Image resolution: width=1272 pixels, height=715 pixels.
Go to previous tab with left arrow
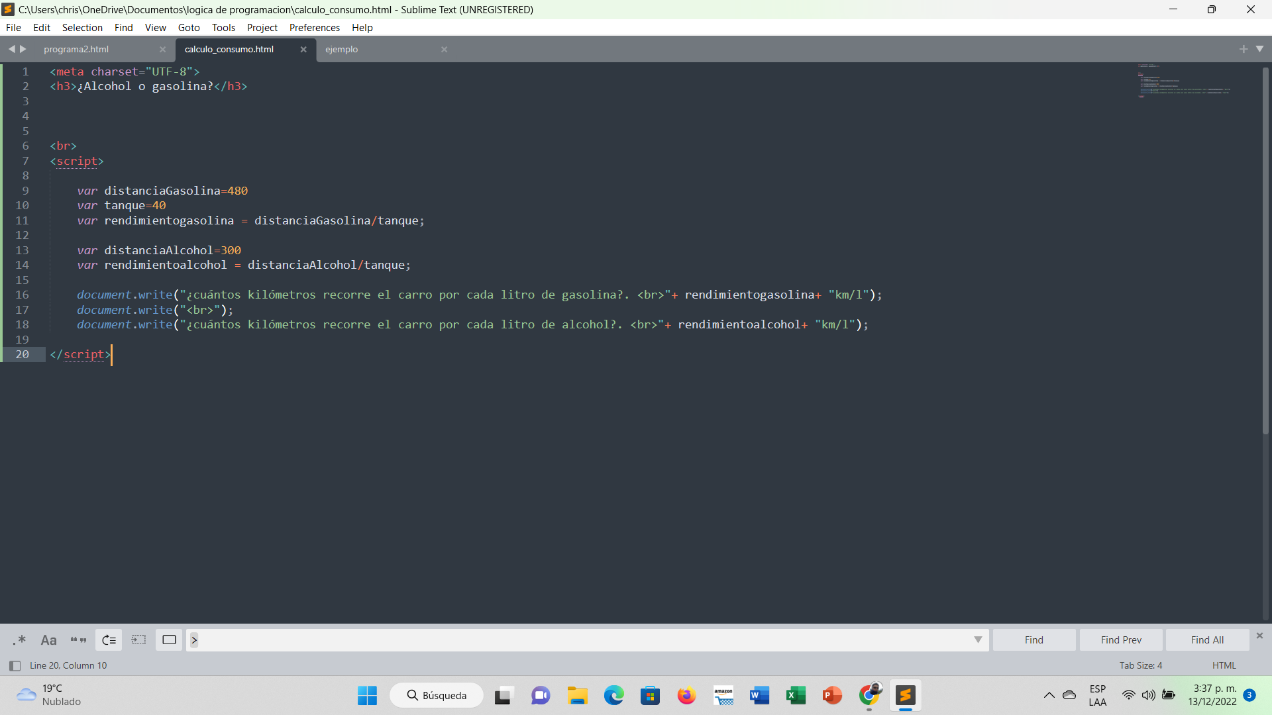pos(11,49)
